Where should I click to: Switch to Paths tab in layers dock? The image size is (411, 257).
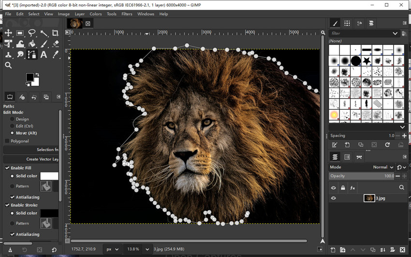click(x=359, y=157)
